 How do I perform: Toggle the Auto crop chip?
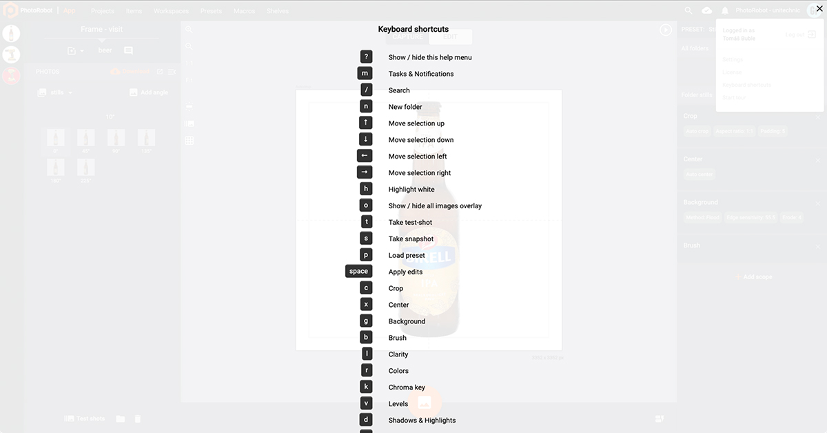click(x=697, y=131)
